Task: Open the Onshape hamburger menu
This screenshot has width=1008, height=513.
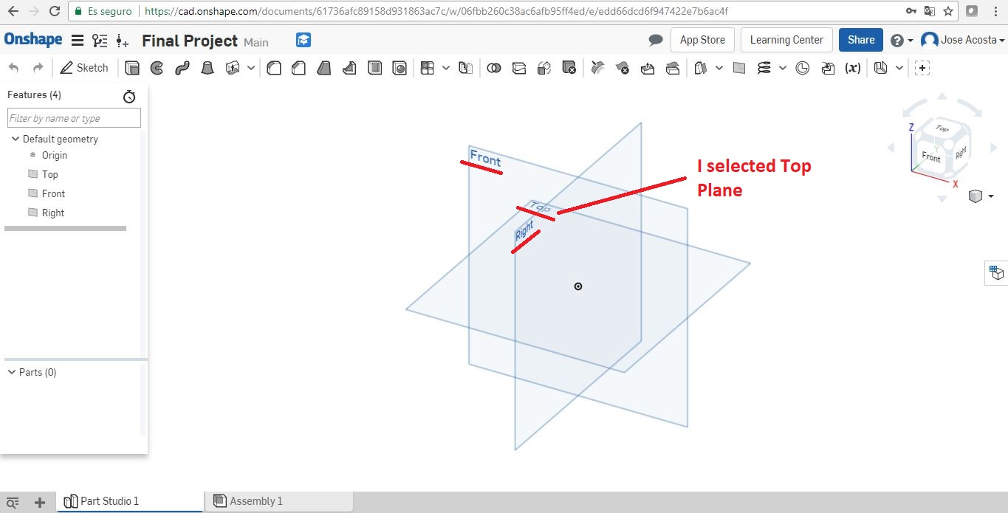Action: click(x=77, y=40)
